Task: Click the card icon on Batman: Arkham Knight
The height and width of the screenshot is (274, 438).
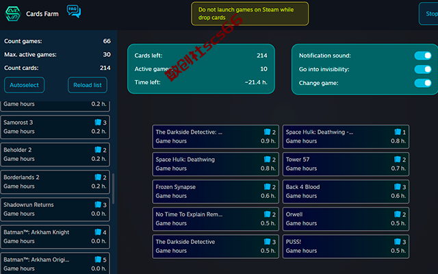Action: [98, 232]
